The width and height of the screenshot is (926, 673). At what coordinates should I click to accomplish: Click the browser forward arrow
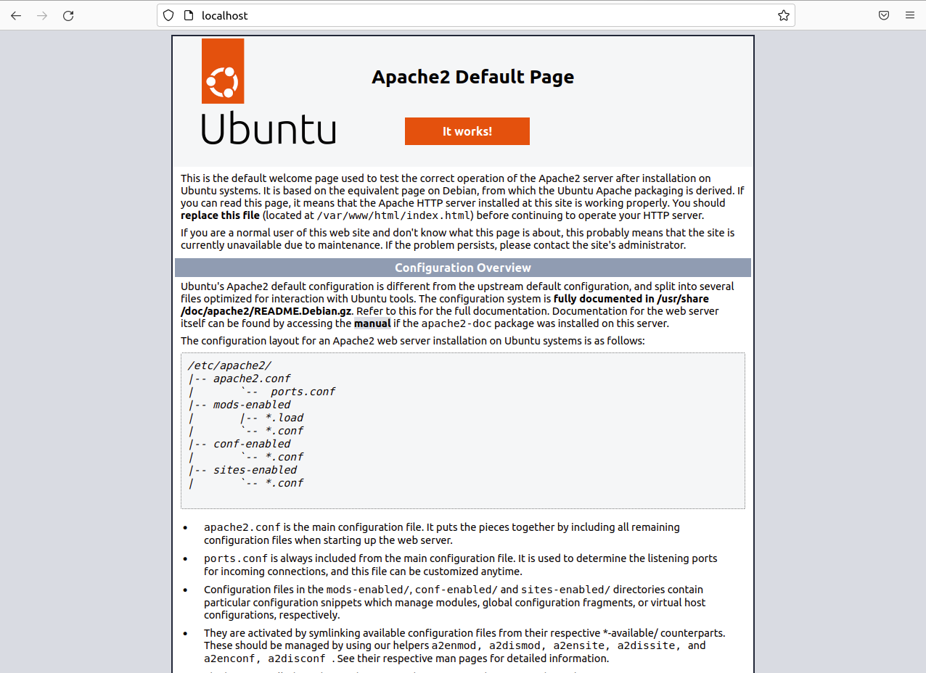point(42,15)
